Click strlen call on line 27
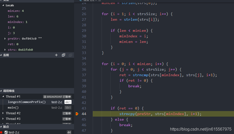 [130, 19]
